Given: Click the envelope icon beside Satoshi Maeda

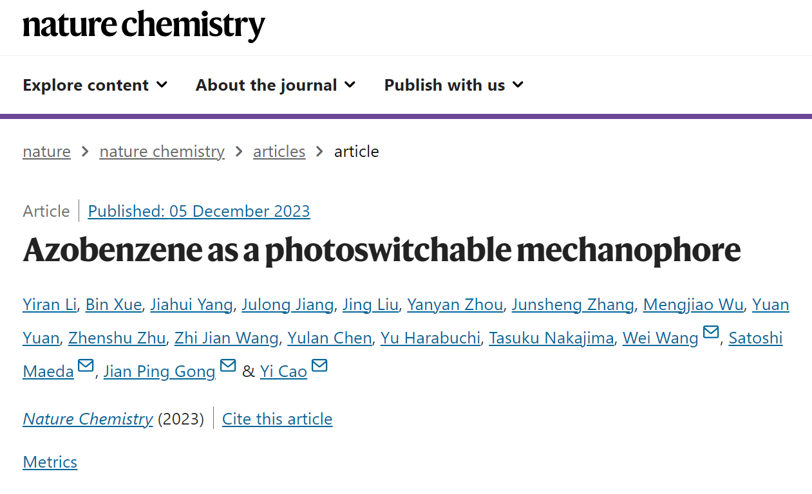Looking at the screenshot, I should click(86, 366).
